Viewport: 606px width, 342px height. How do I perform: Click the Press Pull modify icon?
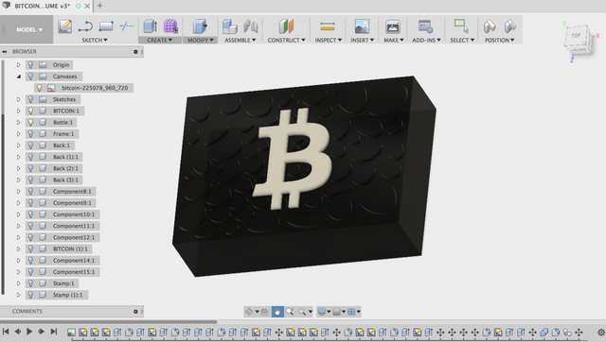click(x=200, y=26)
